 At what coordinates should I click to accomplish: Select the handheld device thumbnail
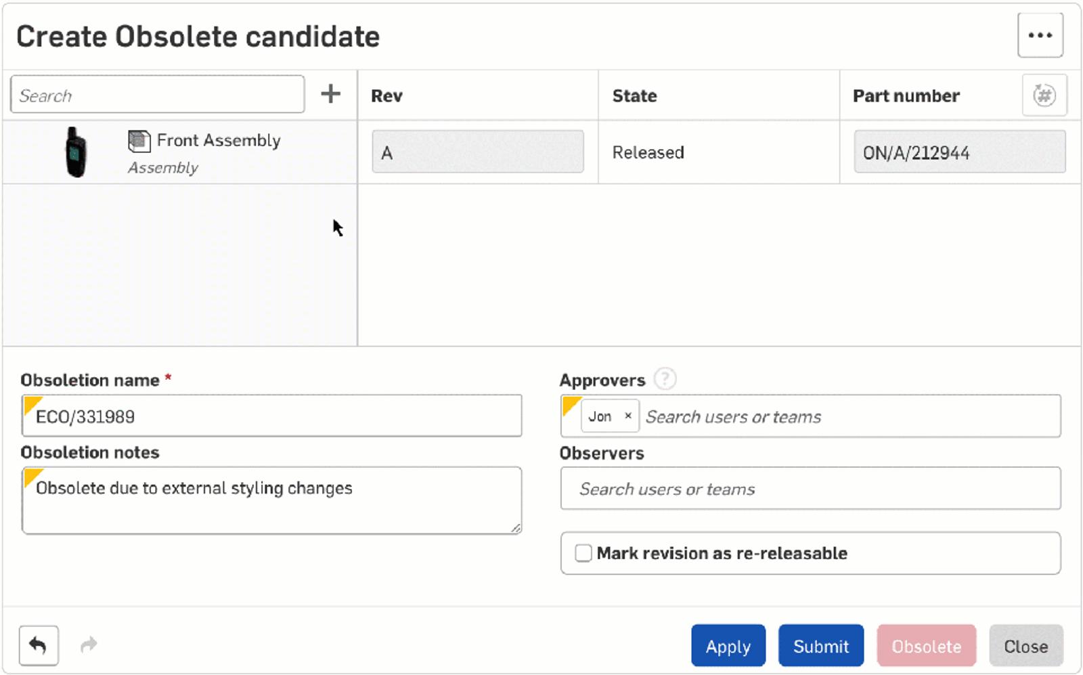[x=76, y=152]
